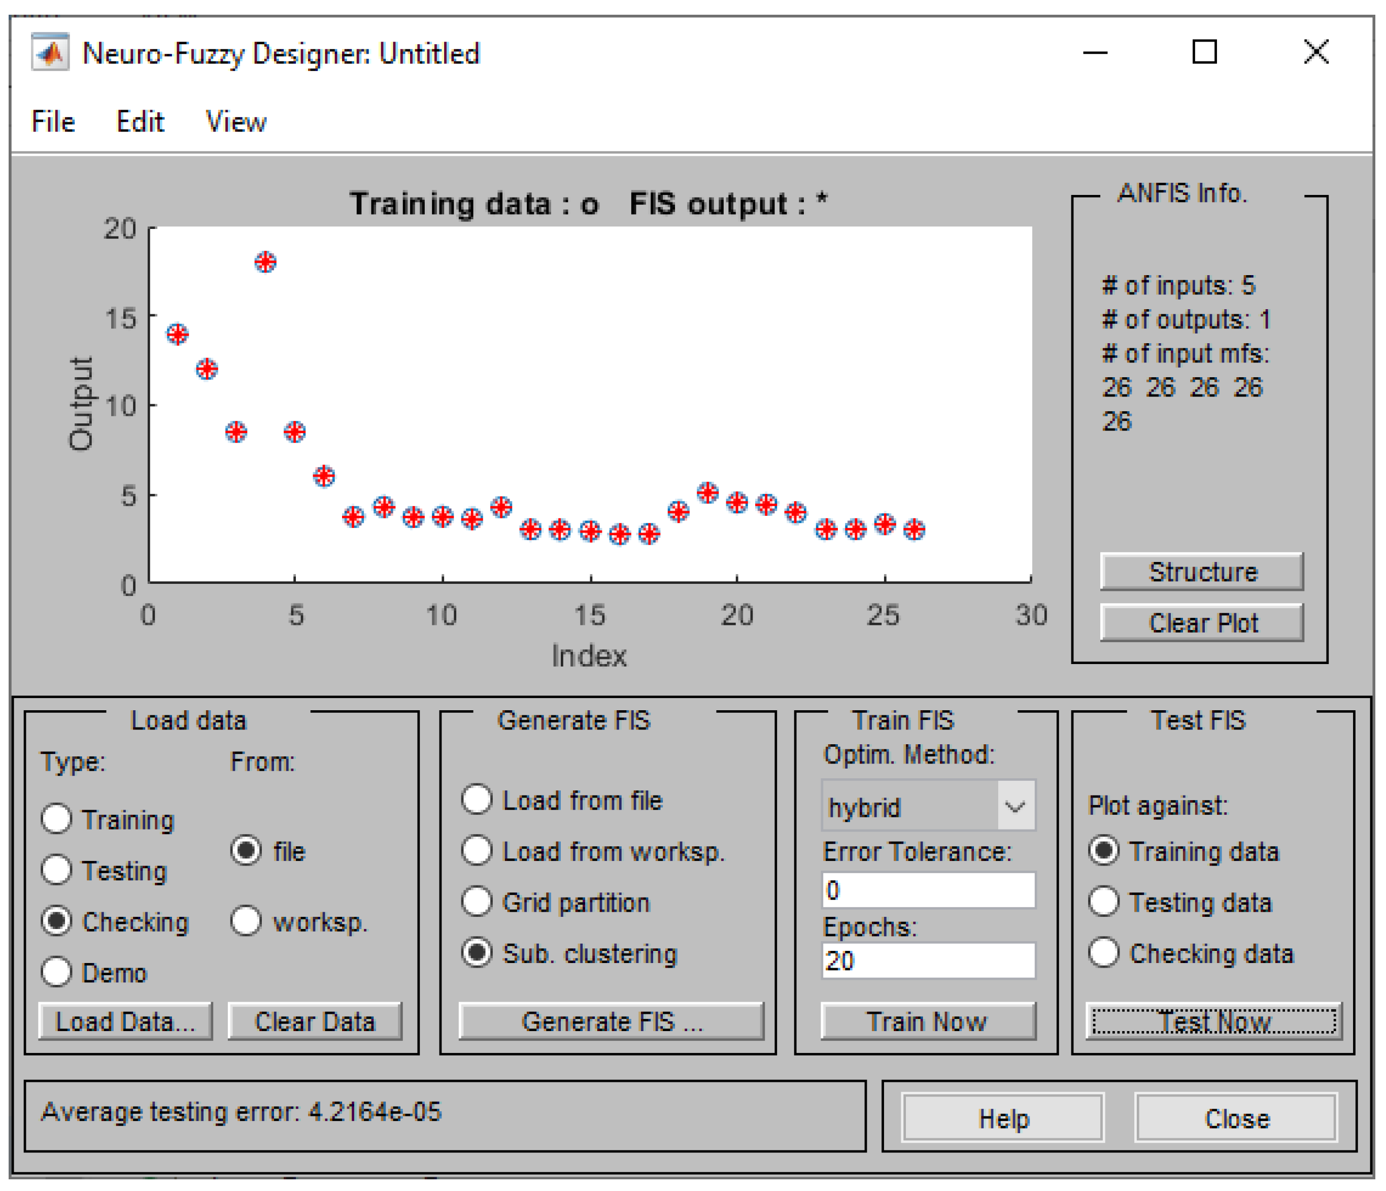Select Grid partition option
Image resolution: width=1386 pixels, height=1191 pixels.
click(477, 901)
